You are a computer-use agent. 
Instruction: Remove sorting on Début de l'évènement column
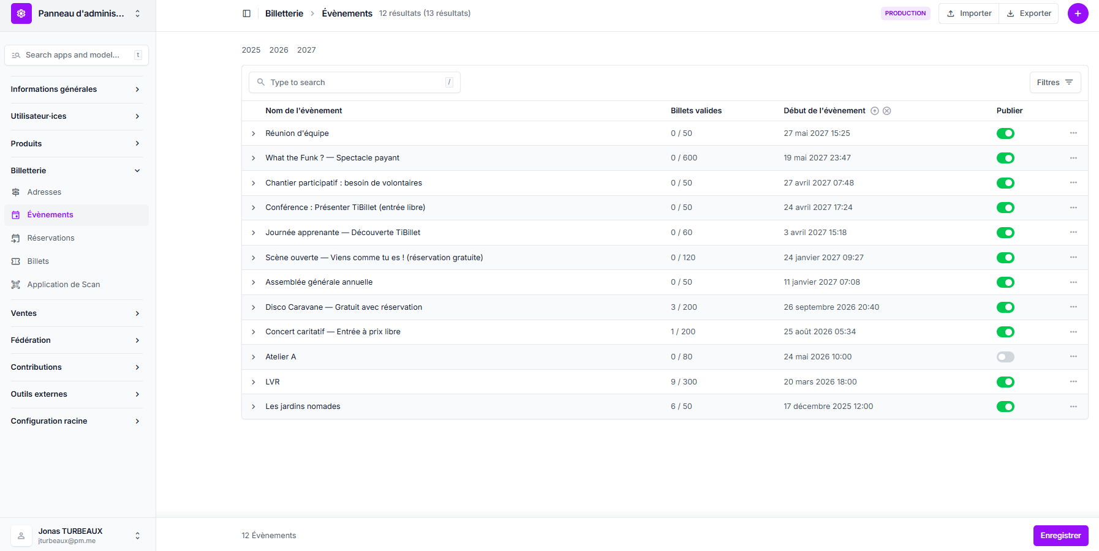click(x=886, y=111)
